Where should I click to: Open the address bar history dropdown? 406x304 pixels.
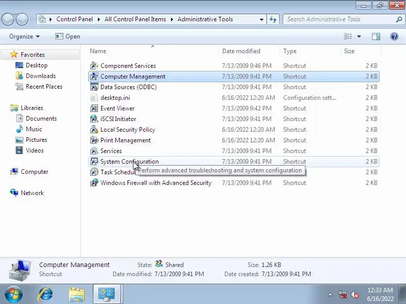coord(261,19)
